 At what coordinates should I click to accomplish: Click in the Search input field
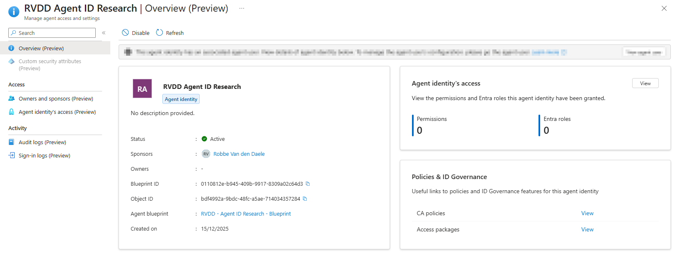pos(55,33)
